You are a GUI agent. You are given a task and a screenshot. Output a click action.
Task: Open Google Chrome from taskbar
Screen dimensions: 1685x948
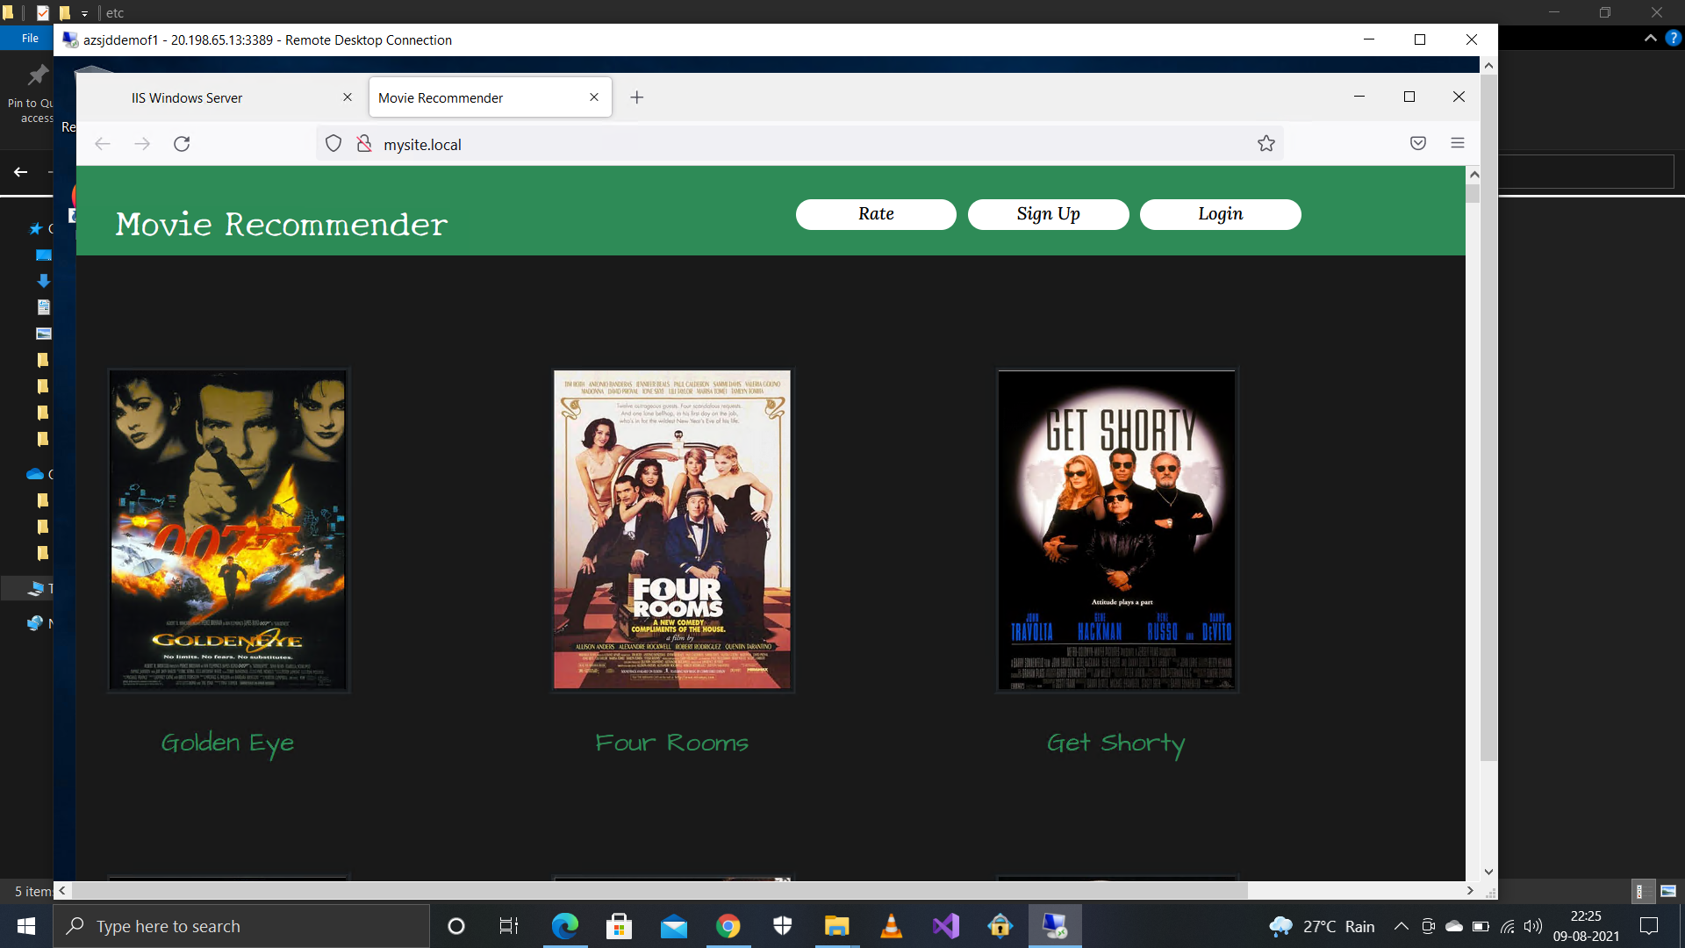point(728,926)
